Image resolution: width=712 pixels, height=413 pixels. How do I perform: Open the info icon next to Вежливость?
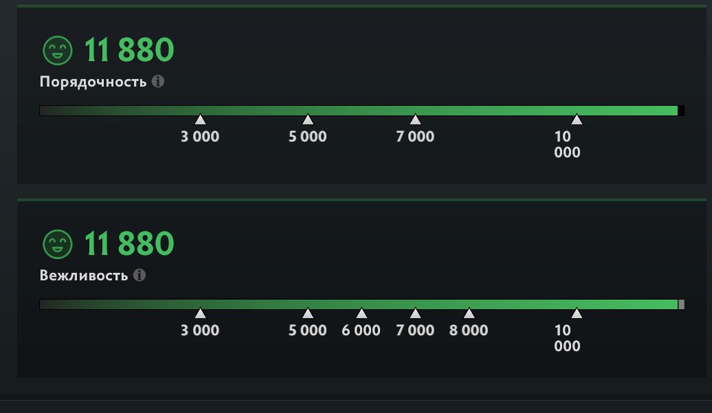tap(140, 276)
